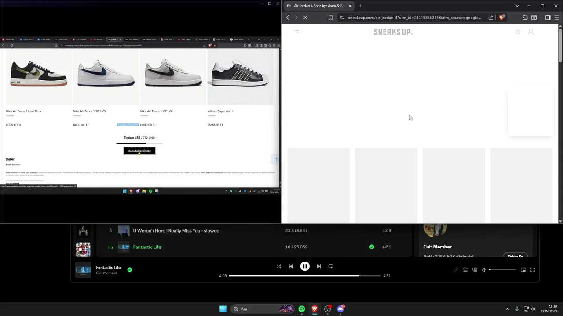The width and height of the screenshot is (563, 316).
Task: Toggle the Brave sidebar panel
Action: point(548,18)
